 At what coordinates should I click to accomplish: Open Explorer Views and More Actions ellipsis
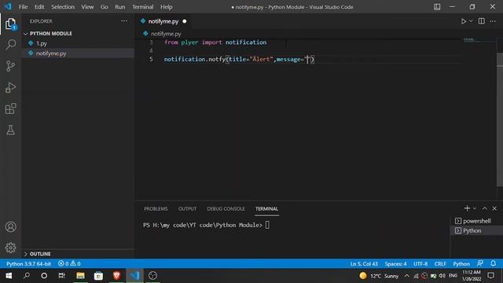pyautogui.click(x=124, y=21)
